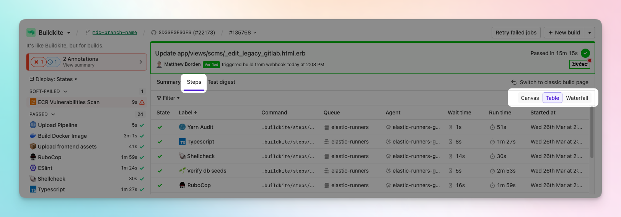Click the Verify db seeds icon
Viewport: 621px width, 217px height.
[x=183, y=171]
